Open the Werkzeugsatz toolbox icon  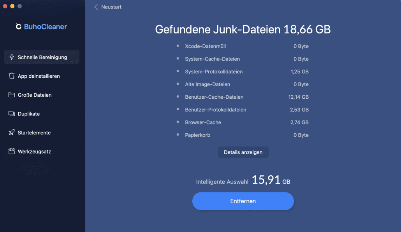point(12,152)
